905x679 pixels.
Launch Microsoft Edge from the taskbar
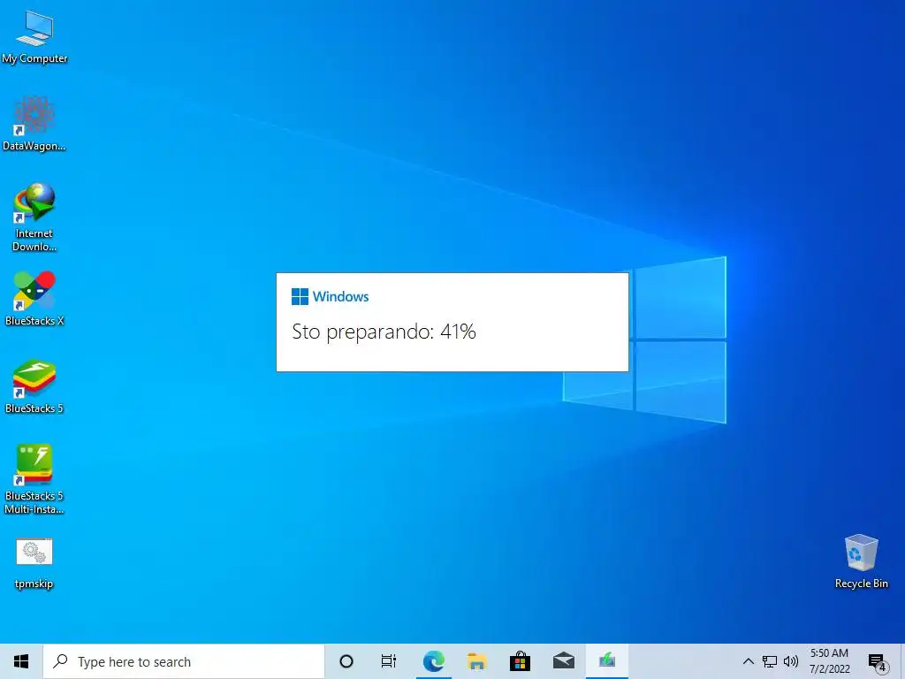[433, 661]
